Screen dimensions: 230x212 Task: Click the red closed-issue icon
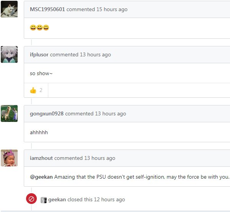(x=31, y=199)
